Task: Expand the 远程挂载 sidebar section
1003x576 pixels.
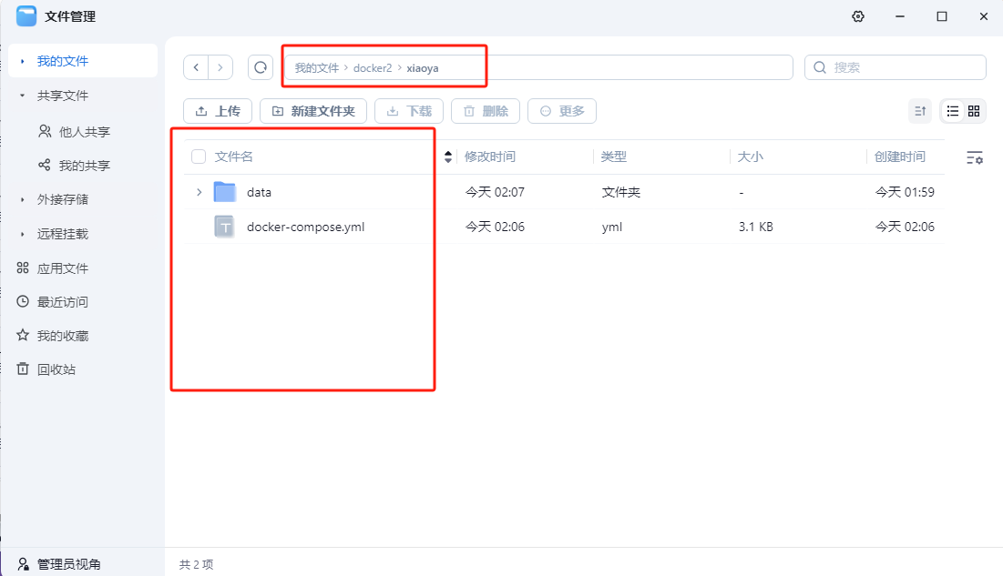Action: pyautogui.click(x=23, y=234)
